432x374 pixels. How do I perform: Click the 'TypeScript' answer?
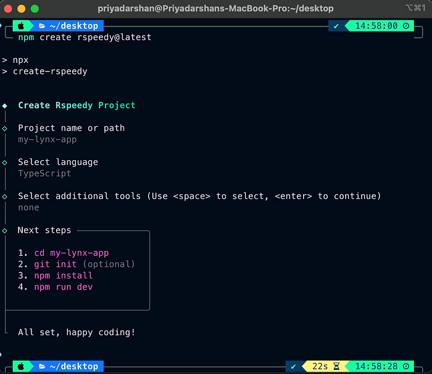(x=44, y=174)
